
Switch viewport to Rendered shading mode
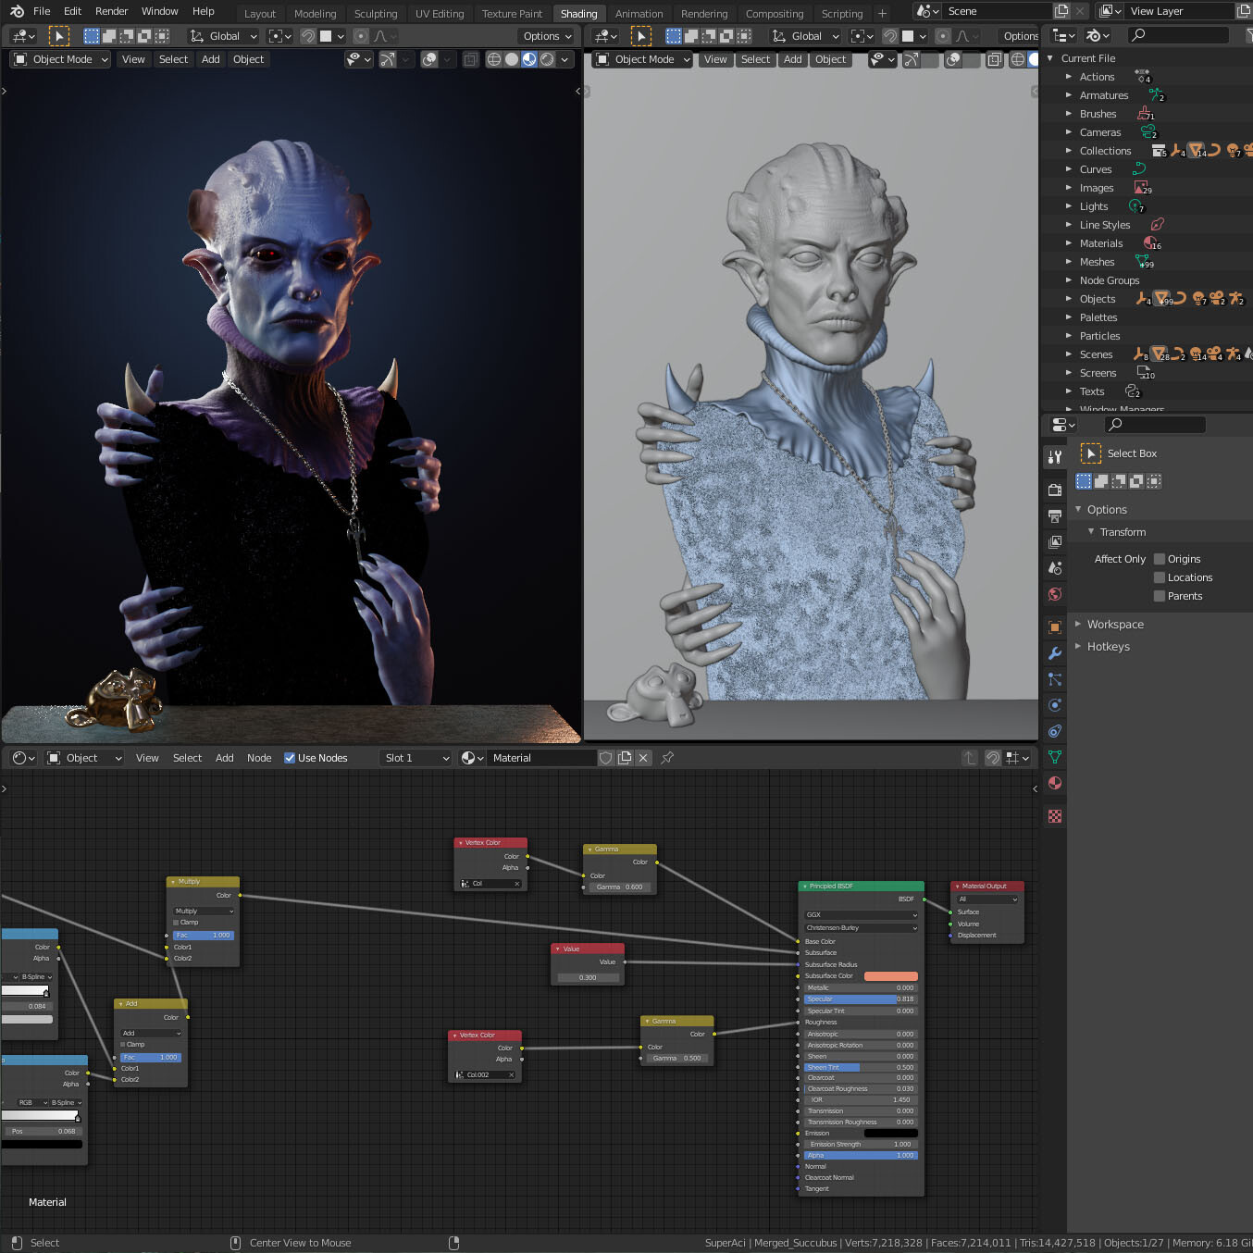pyautogui.click(x=546, y=58)
